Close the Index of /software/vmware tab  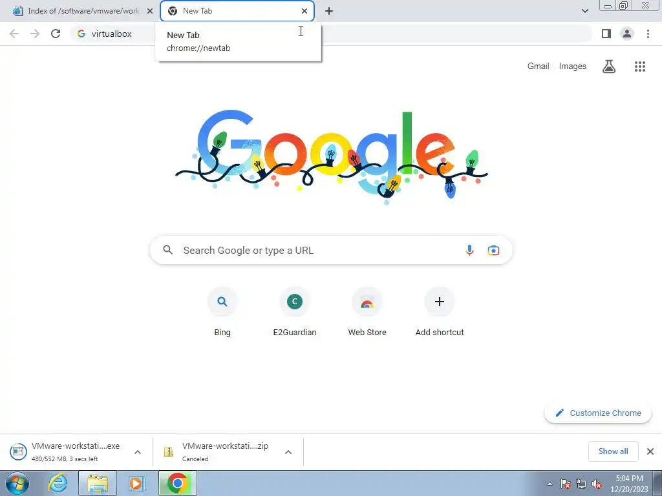pyautogui.click(x=150, y=11)
